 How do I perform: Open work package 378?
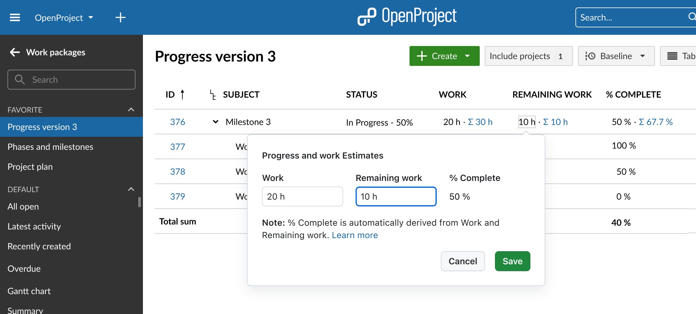point(177,171)
